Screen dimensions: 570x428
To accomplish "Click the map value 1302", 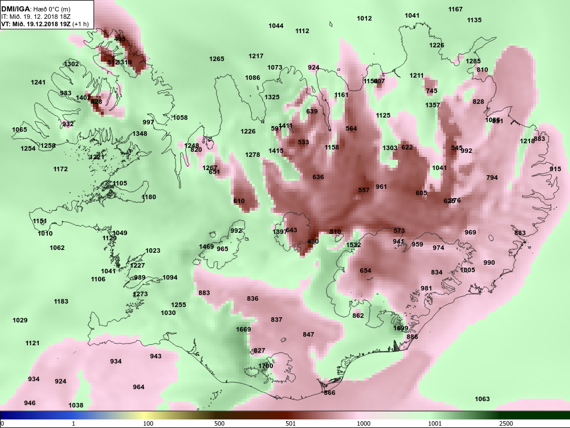I will coord(71,64).
